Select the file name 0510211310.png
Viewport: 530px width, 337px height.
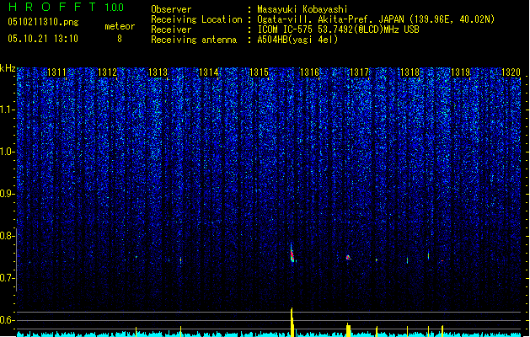tap(43, 23)
